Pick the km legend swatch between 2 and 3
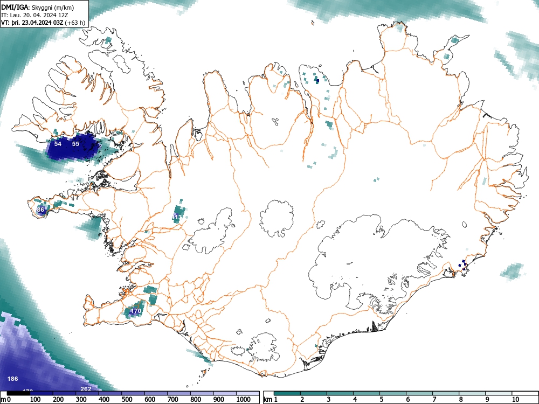Screen dimensions: 539x404 coord(314,393)
